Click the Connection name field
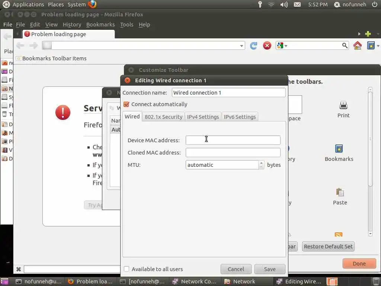The image size is (381, 286). (228, 93)
